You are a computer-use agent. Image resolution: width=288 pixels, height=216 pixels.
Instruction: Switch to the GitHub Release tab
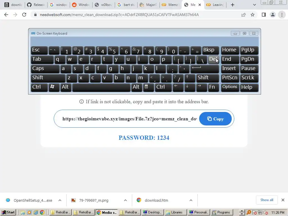(x=36, y=5)
